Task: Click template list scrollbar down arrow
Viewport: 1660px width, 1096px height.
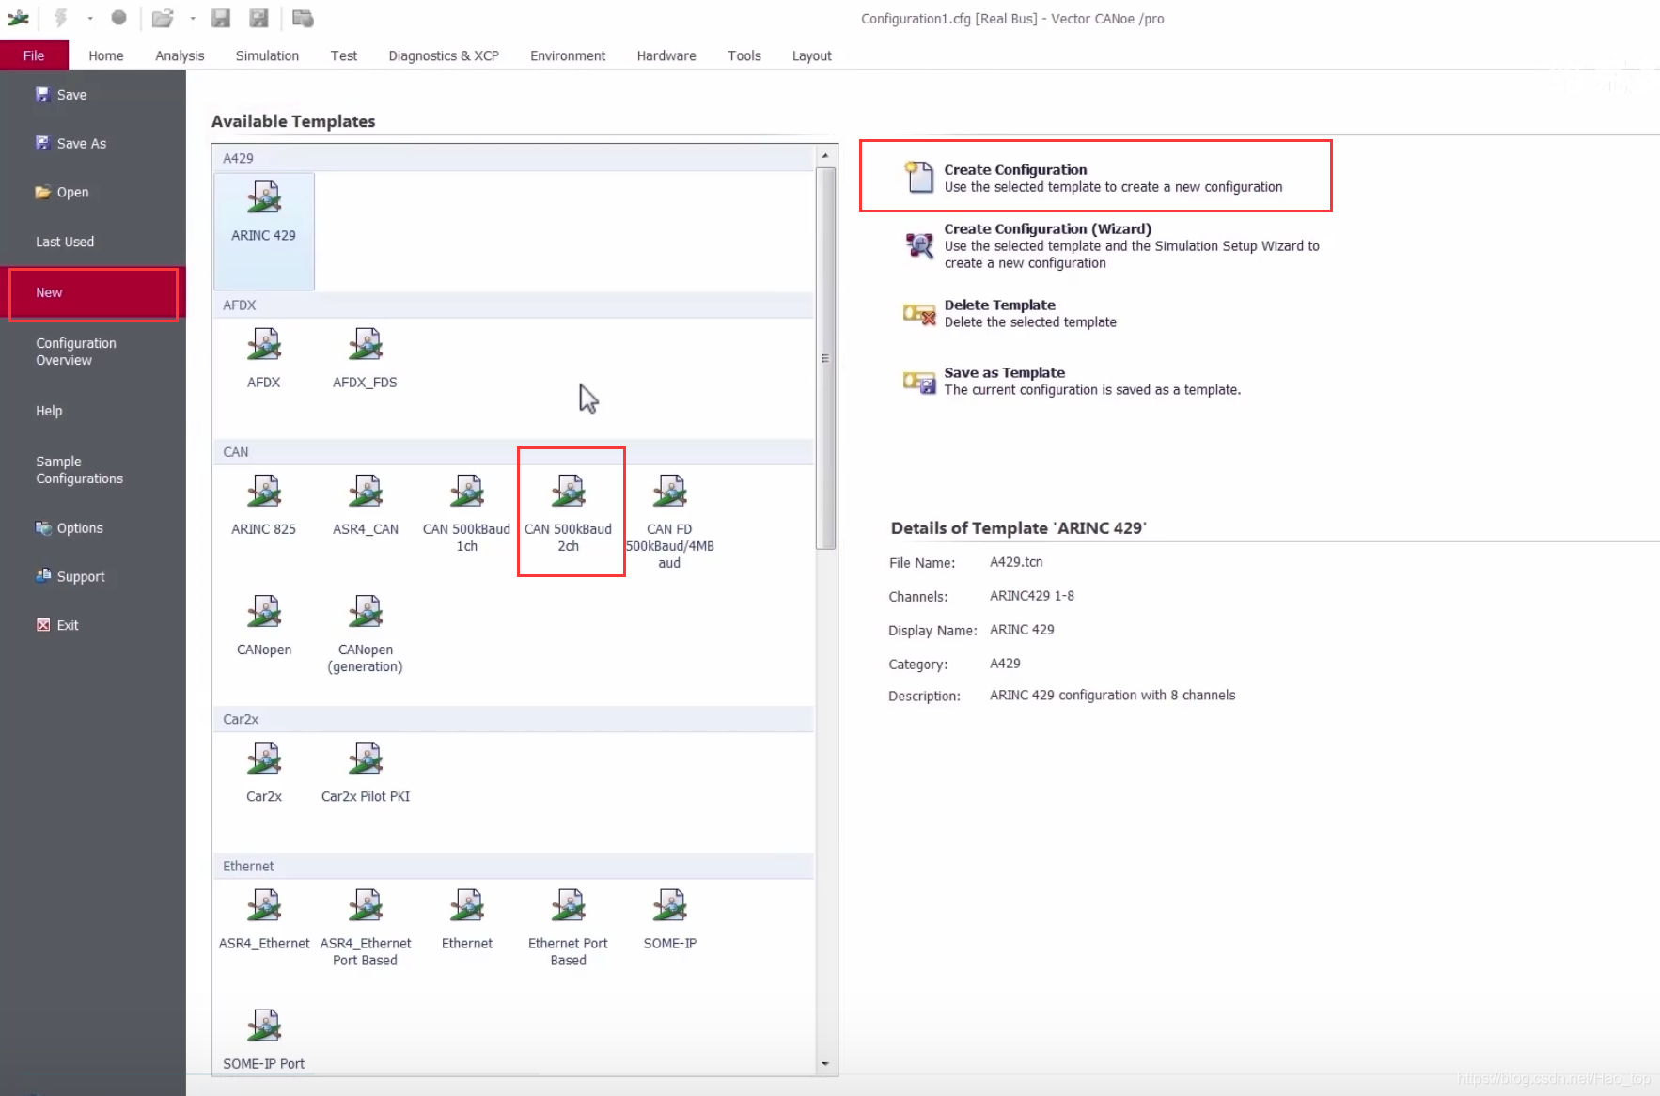Action: click(x=824, y=1064)
